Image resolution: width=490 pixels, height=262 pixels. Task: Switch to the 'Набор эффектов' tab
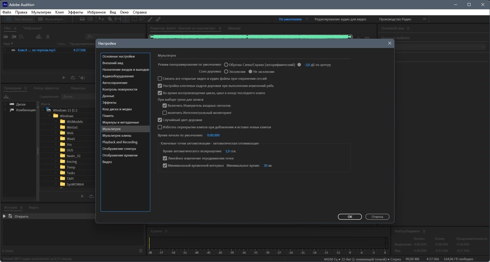46,88
